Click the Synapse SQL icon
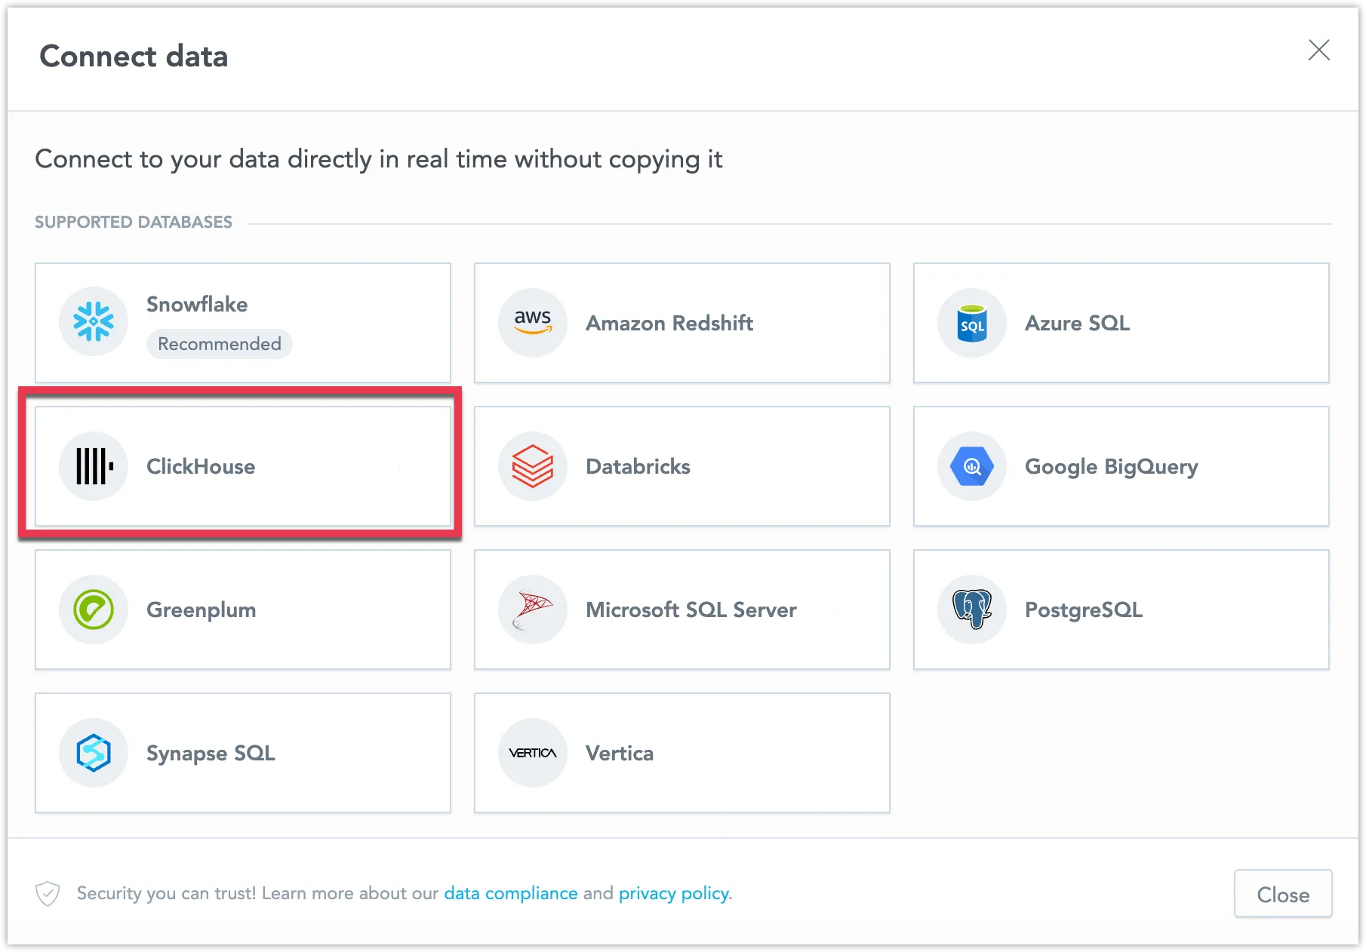 pos(94,752)
